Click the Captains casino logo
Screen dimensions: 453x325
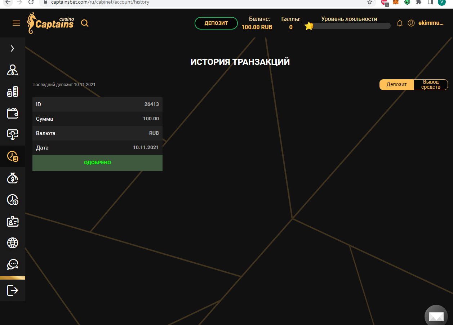[x=50, y=23]
